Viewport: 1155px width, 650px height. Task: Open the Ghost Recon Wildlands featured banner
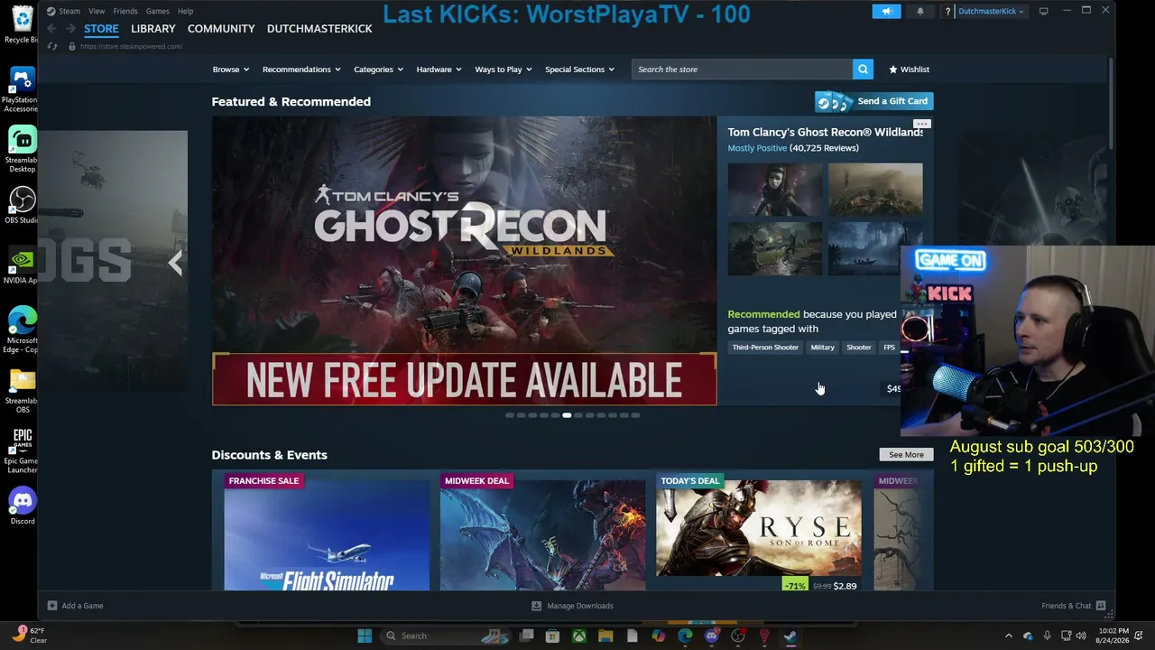pyautogui.click(x=465, y=261)
